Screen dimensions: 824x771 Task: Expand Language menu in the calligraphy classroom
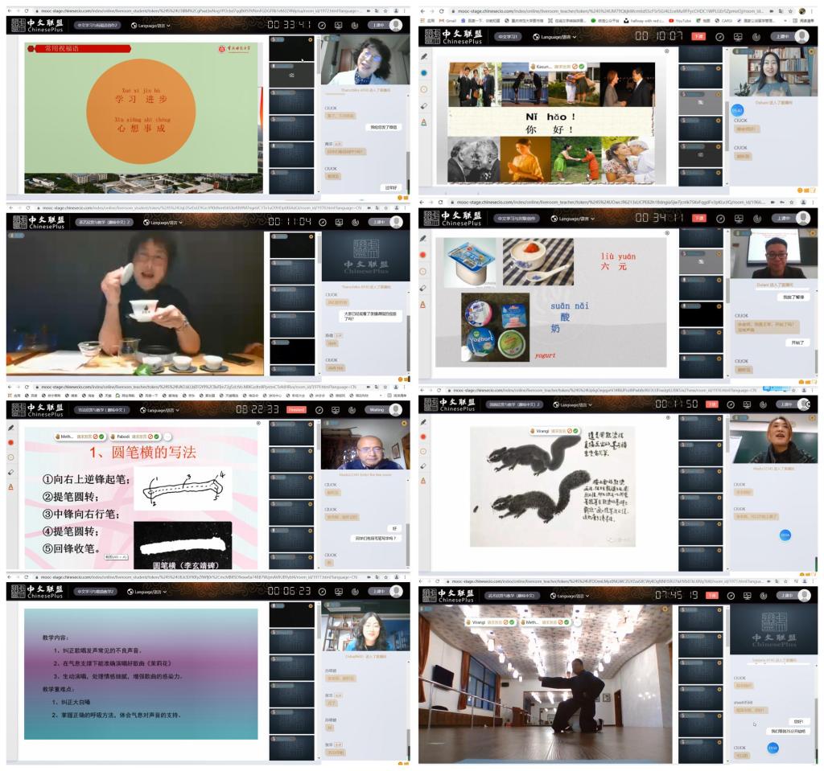[158, 409]
